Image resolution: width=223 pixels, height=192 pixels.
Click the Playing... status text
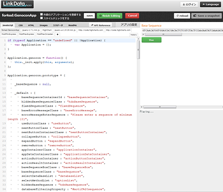146,112
